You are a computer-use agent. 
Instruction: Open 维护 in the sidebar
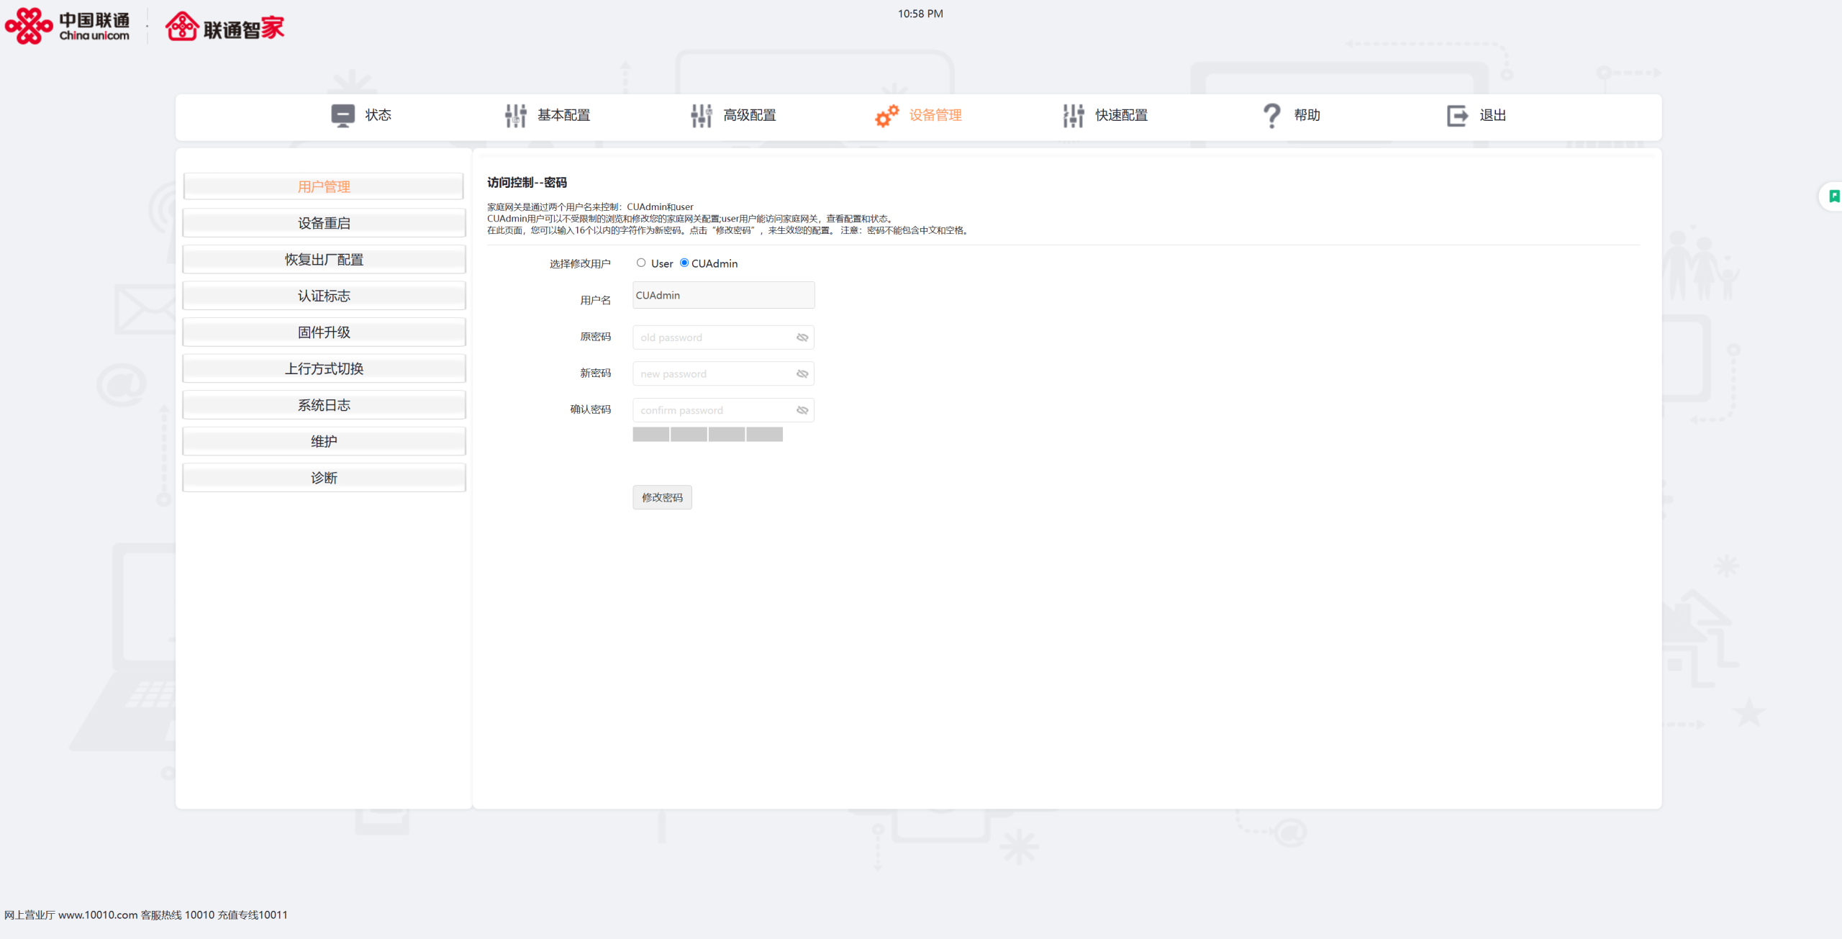pos(324,441)
